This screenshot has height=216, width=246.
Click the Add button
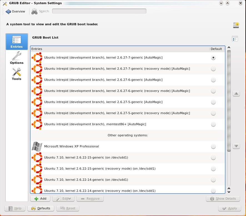(40, 199)
